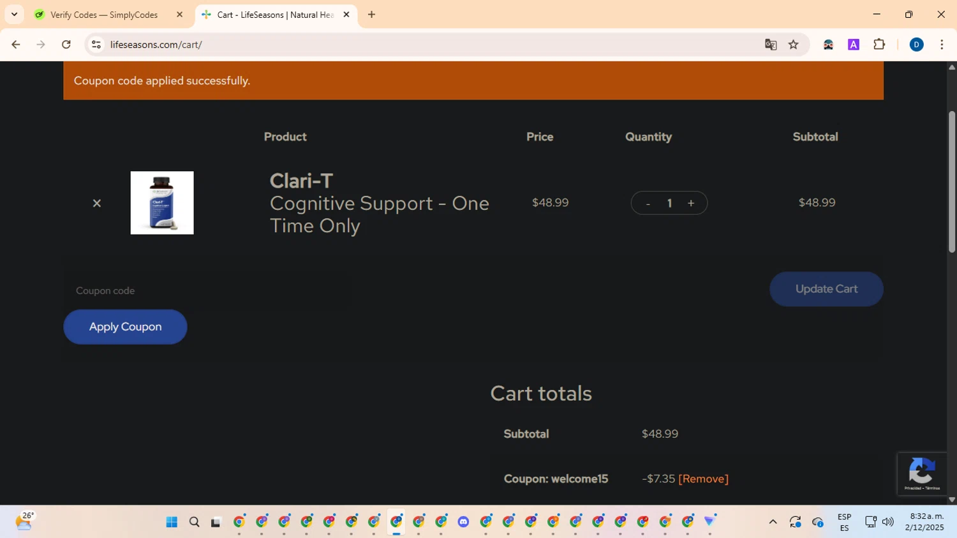Screen dimensions: 957x538
Task: Click the page vertical scrollbar thumb
Action: (x=952, y=182)
